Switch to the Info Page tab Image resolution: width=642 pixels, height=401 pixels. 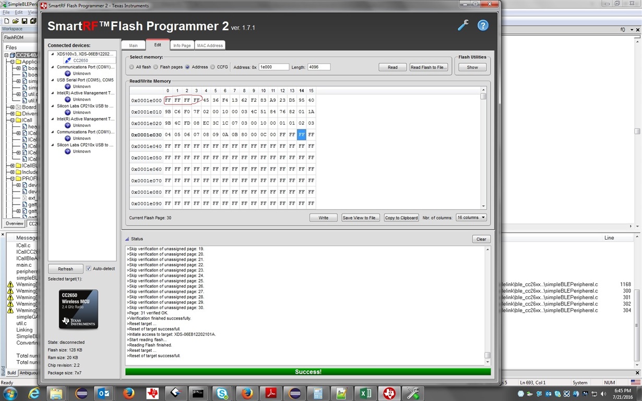(x=182, y=45)
